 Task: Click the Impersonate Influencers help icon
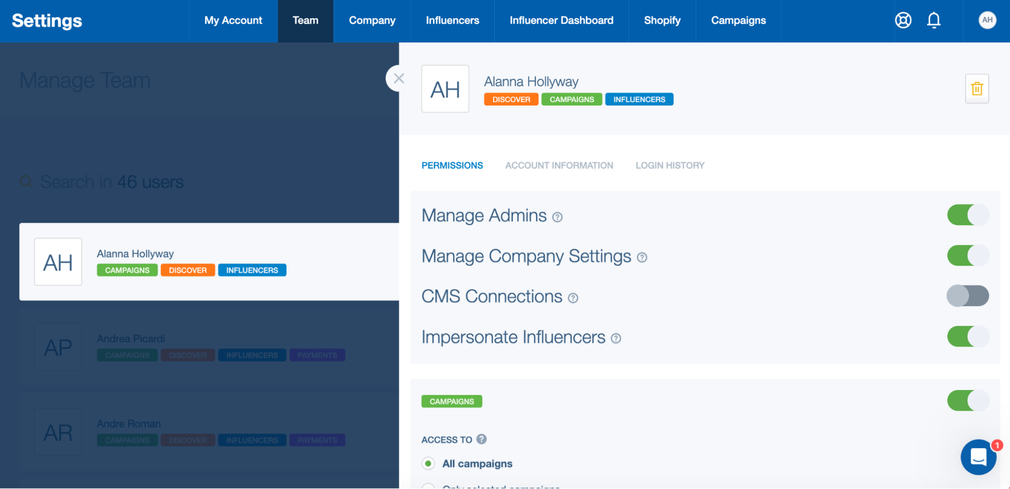(x=616, y=338)
